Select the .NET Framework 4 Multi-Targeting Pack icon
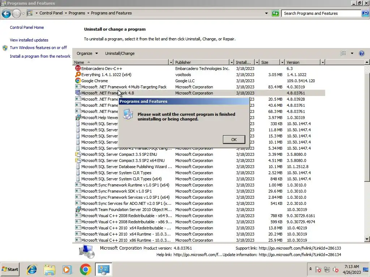Image resolution: width=370 pixels, height=277 pixels. point(78,87)
